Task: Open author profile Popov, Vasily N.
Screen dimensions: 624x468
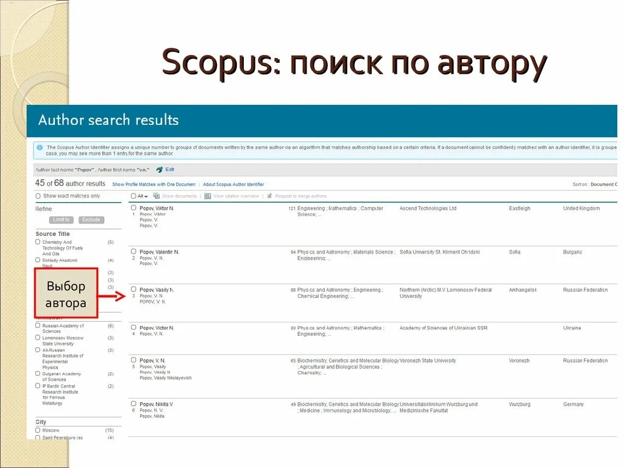Action: (x=157, y=289)
